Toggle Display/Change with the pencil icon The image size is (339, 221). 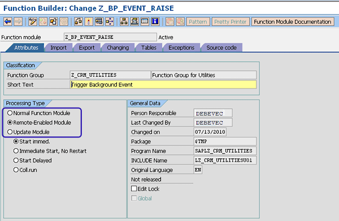click(x=33, y=21)
